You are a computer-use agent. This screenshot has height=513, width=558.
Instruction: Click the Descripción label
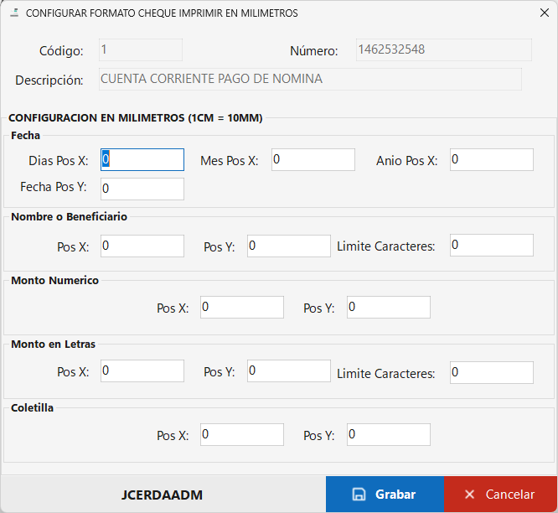click(x=49, y=80)
